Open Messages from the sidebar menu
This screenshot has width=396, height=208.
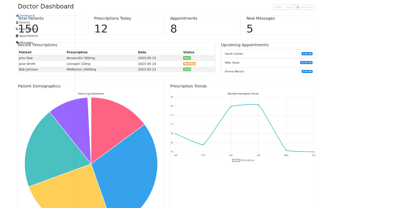27,42
